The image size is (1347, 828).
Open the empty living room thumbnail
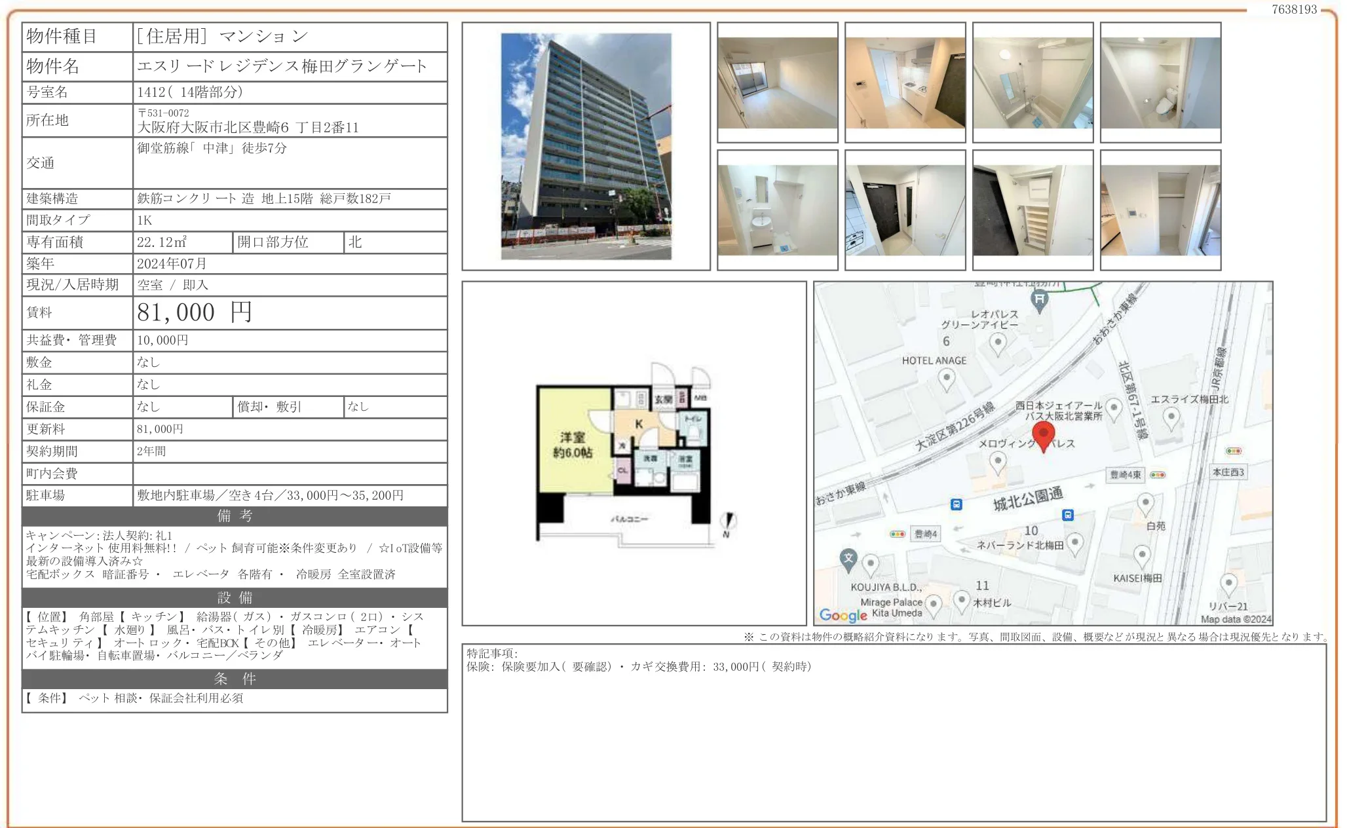coord(777,83)
